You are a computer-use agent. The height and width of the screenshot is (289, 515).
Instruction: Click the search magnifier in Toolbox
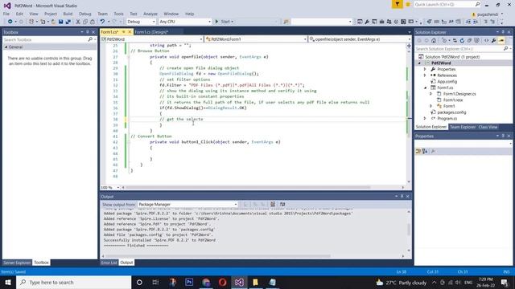coord(90,39)
